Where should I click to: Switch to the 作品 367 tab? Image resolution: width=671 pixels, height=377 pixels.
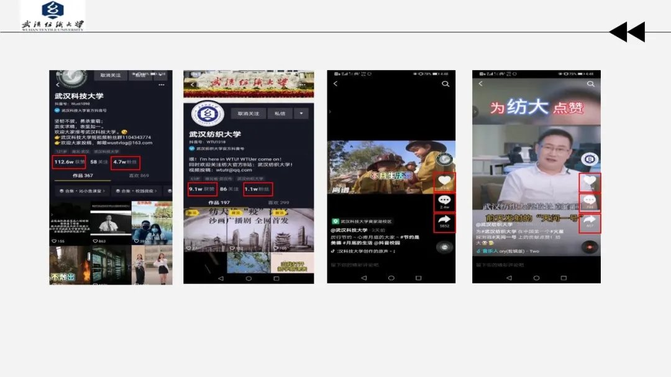[x=83, y=175]
